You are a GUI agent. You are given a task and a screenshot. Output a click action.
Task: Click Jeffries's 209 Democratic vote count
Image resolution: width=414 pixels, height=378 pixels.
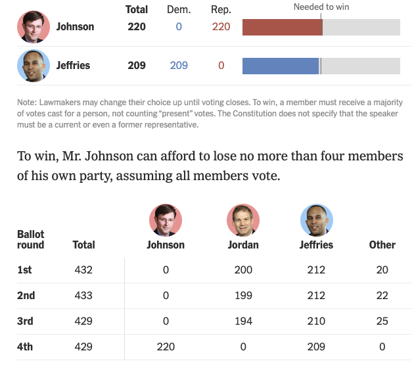click(179, 66)
